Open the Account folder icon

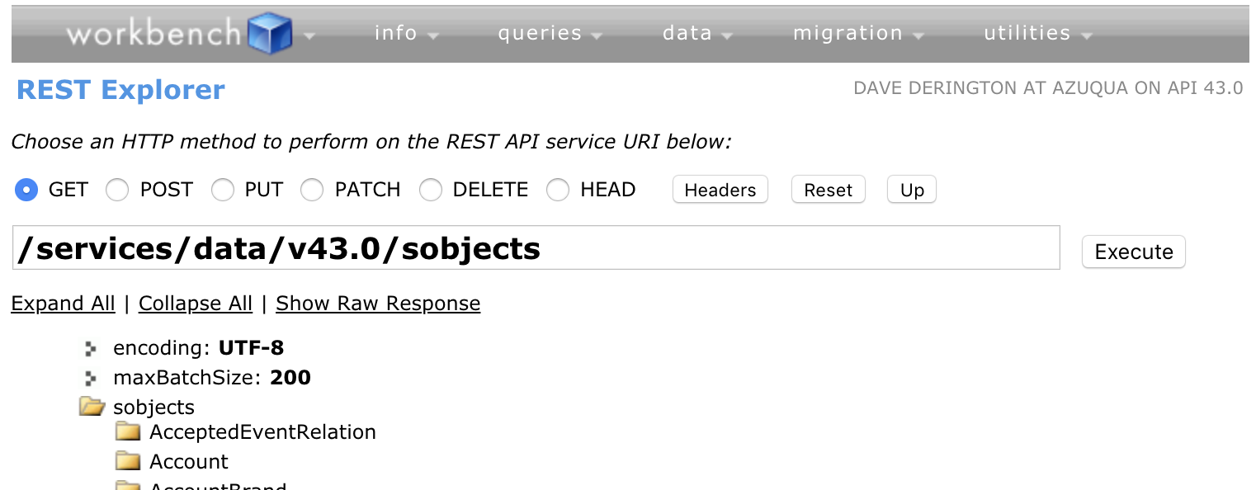(x=128, y=461)
